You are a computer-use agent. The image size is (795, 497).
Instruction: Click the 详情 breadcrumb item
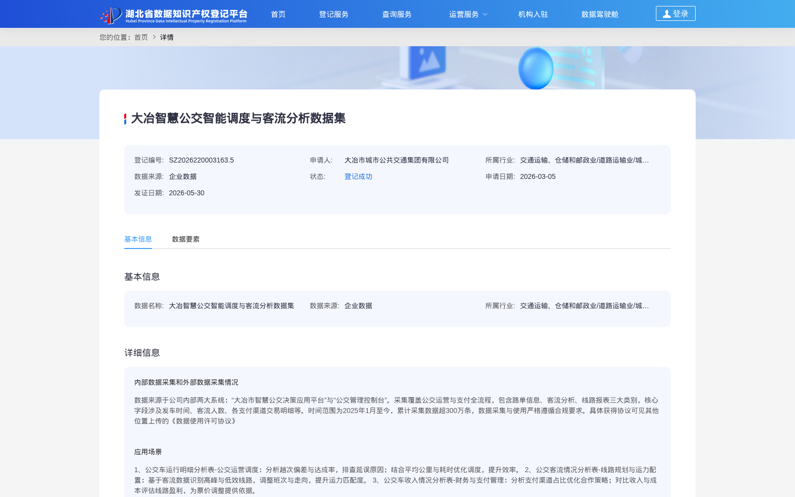[167, 37]
